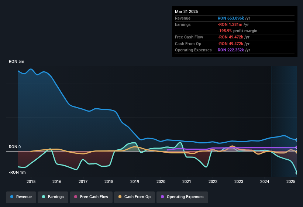Click the 2025 x-axis label
303x207 pixels.
point(290,181)
